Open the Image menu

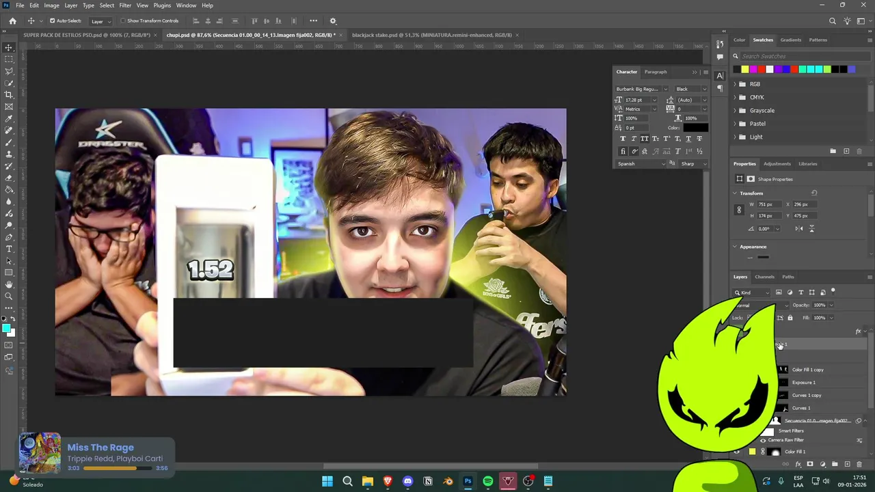coord(51,5)
